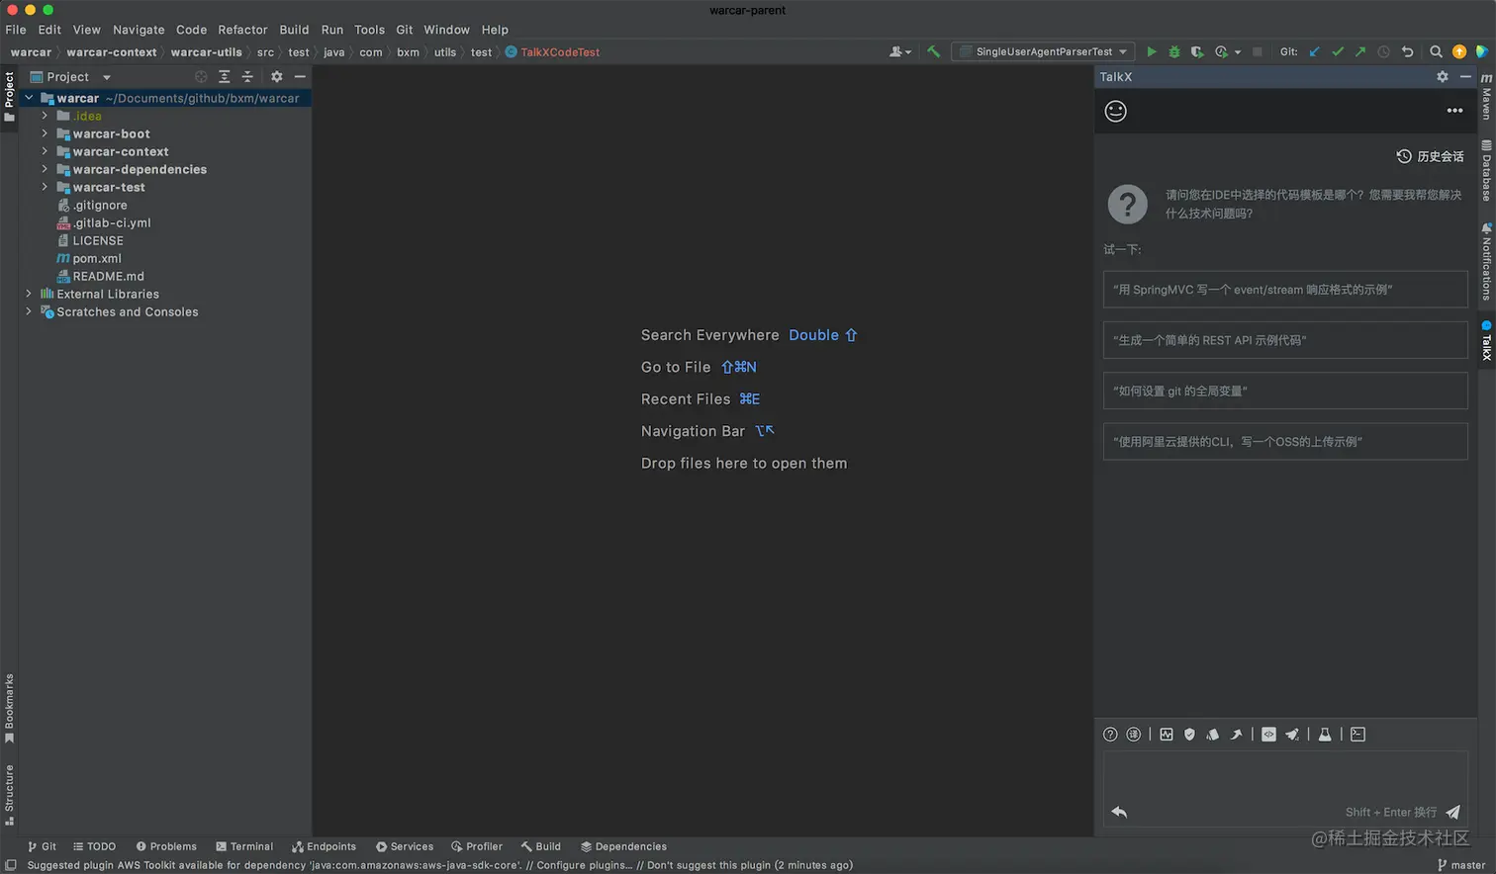Click Select Opened File target icon

click(201, 76)
